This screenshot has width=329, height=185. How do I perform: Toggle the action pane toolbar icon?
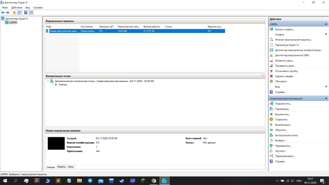tap(31, 13)
